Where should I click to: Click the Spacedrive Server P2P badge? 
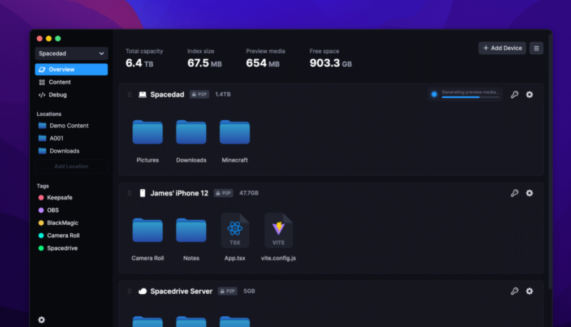(x=228, y=291)
